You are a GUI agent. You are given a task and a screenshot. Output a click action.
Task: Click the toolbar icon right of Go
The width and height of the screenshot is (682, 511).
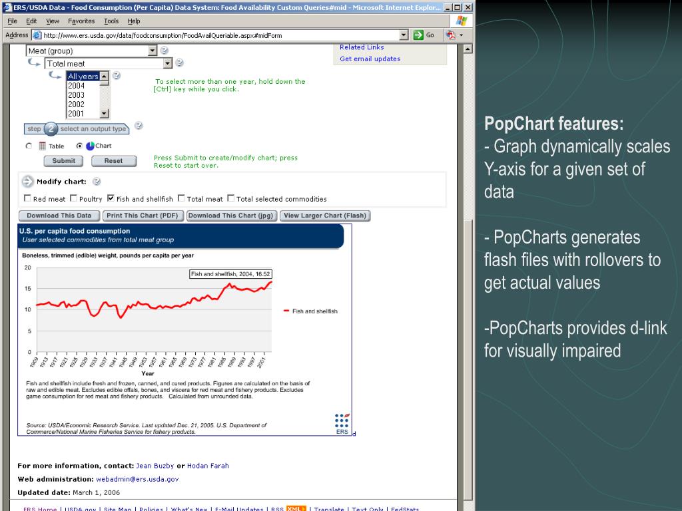(451, 35)
